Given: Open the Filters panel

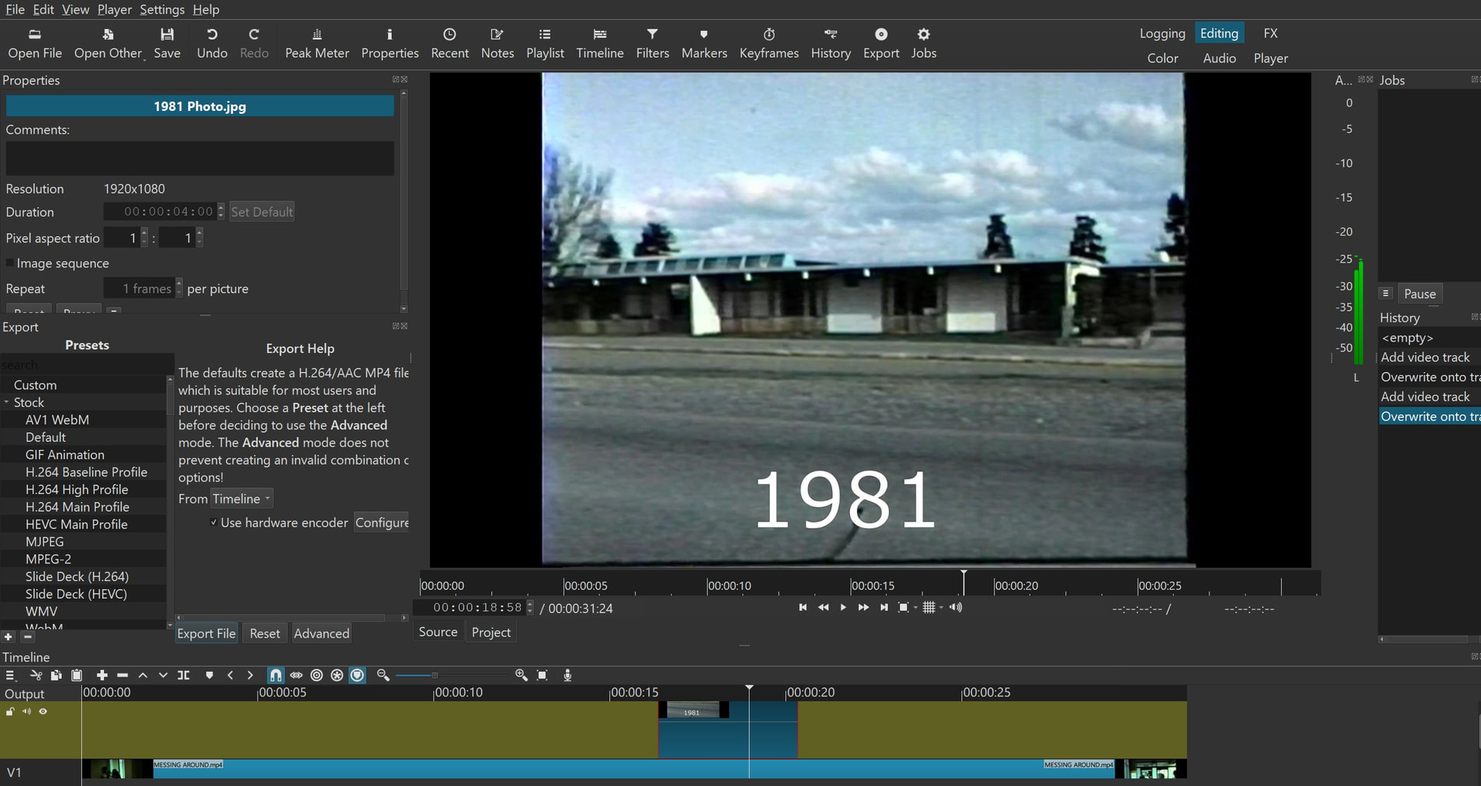Looking at the screenshot, I should pyautogui.click(x=653, y=44).
